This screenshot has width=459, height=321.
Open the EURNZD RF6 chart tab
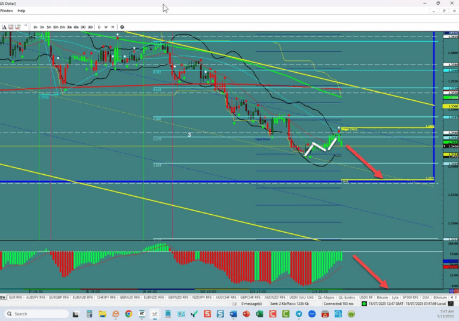coord(154,297)
